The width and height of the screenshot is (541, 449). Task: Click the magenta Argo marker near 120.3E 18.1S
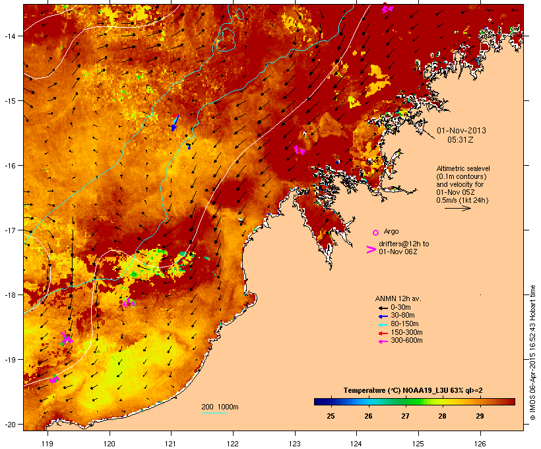(129, 303)
